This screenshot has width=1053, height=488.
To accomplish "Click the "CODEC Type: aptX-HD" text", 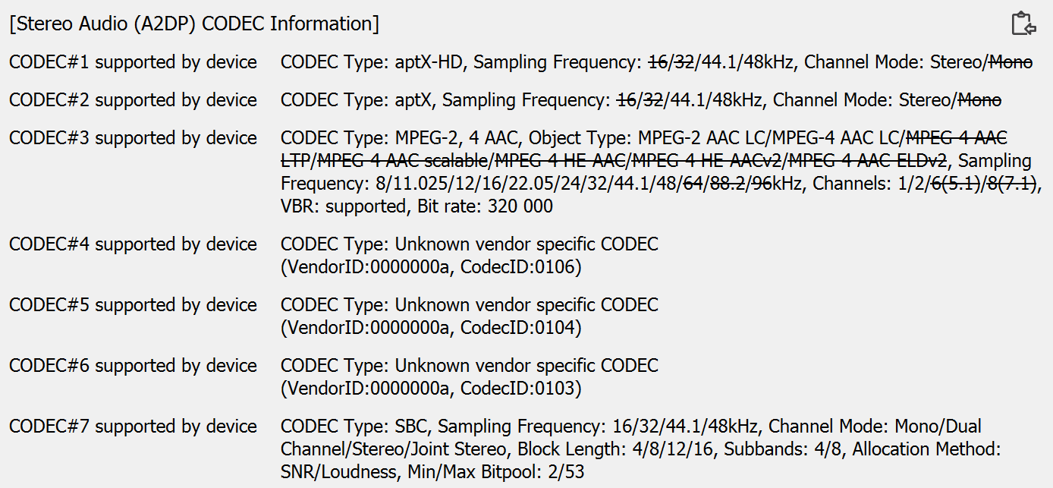I will [x=375, y=62].
